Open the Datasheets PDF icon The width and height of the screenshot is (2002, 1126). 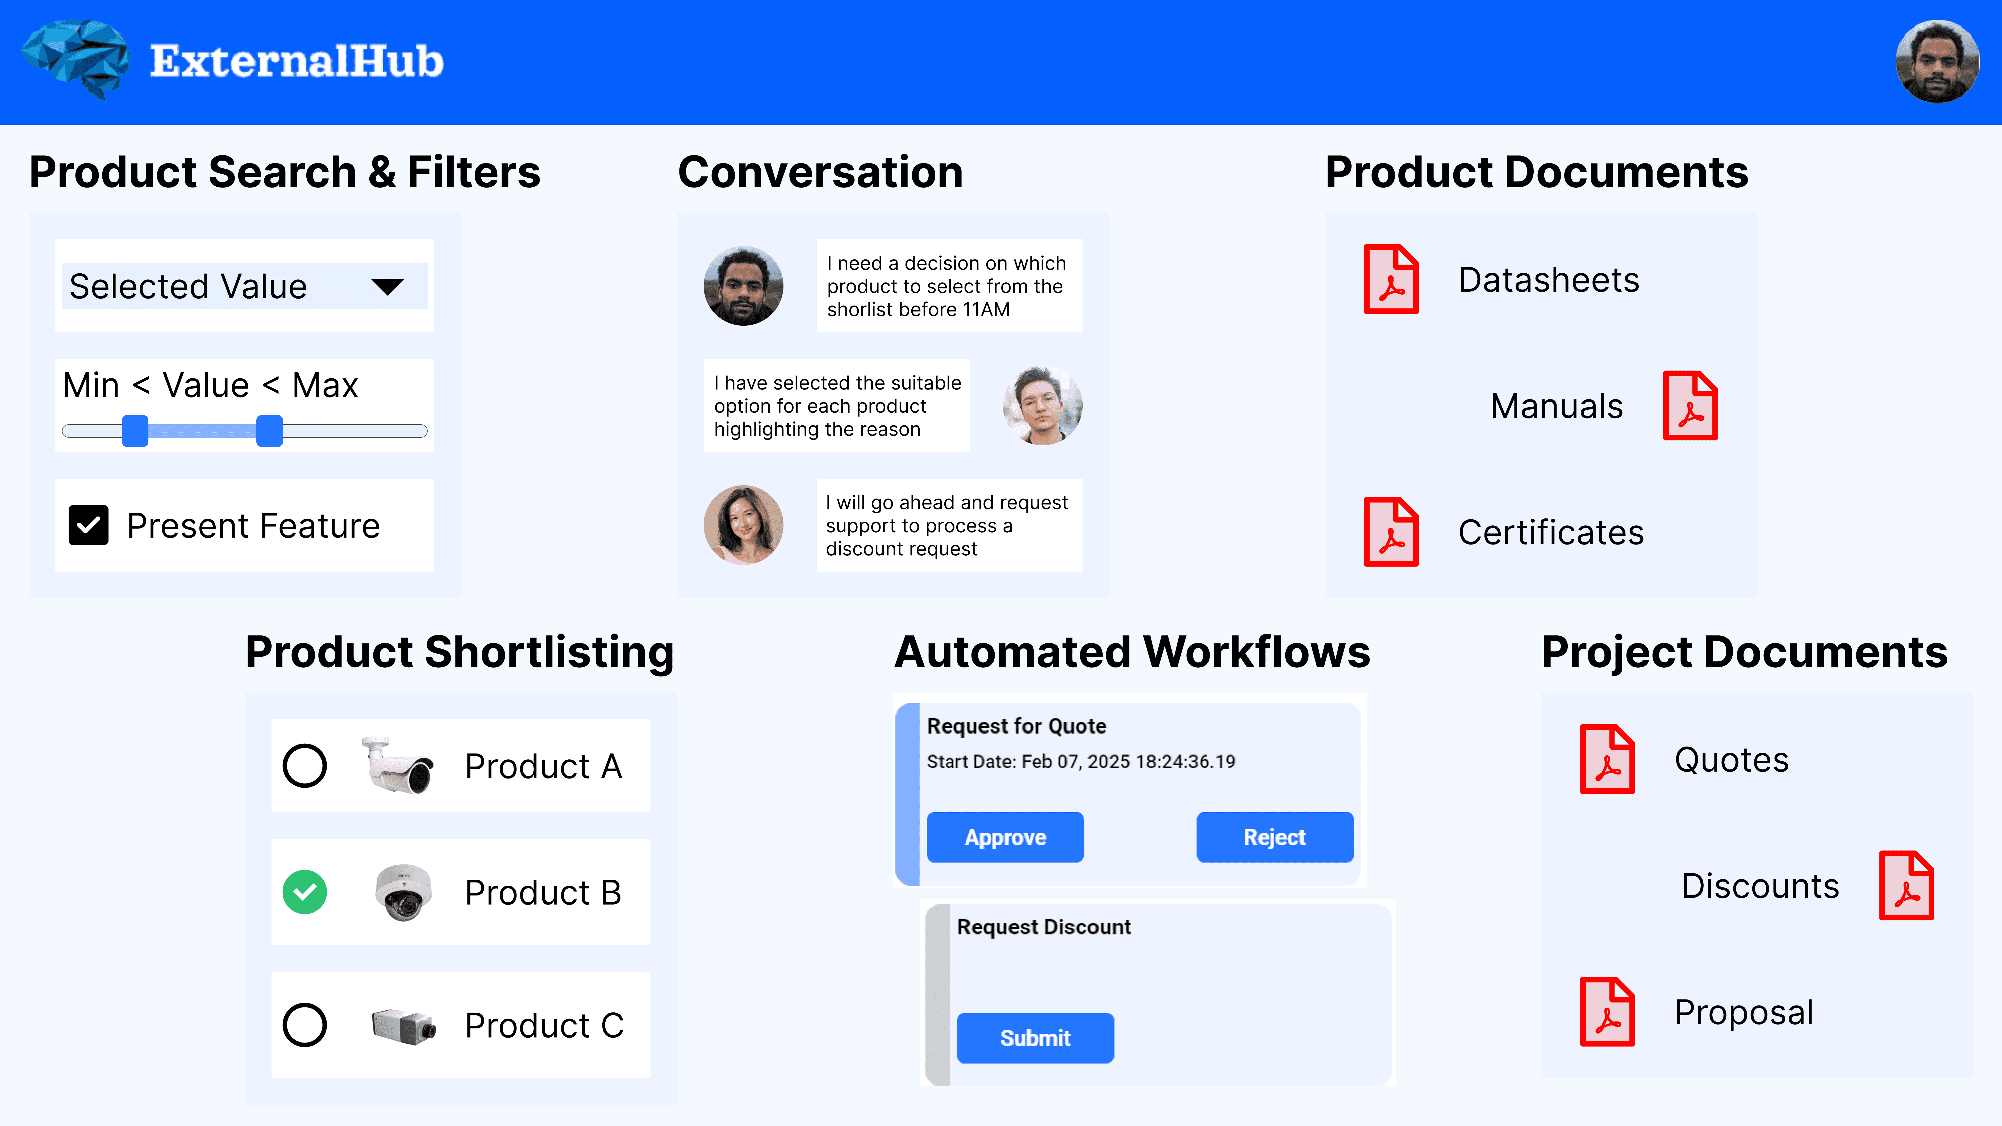1391,280
